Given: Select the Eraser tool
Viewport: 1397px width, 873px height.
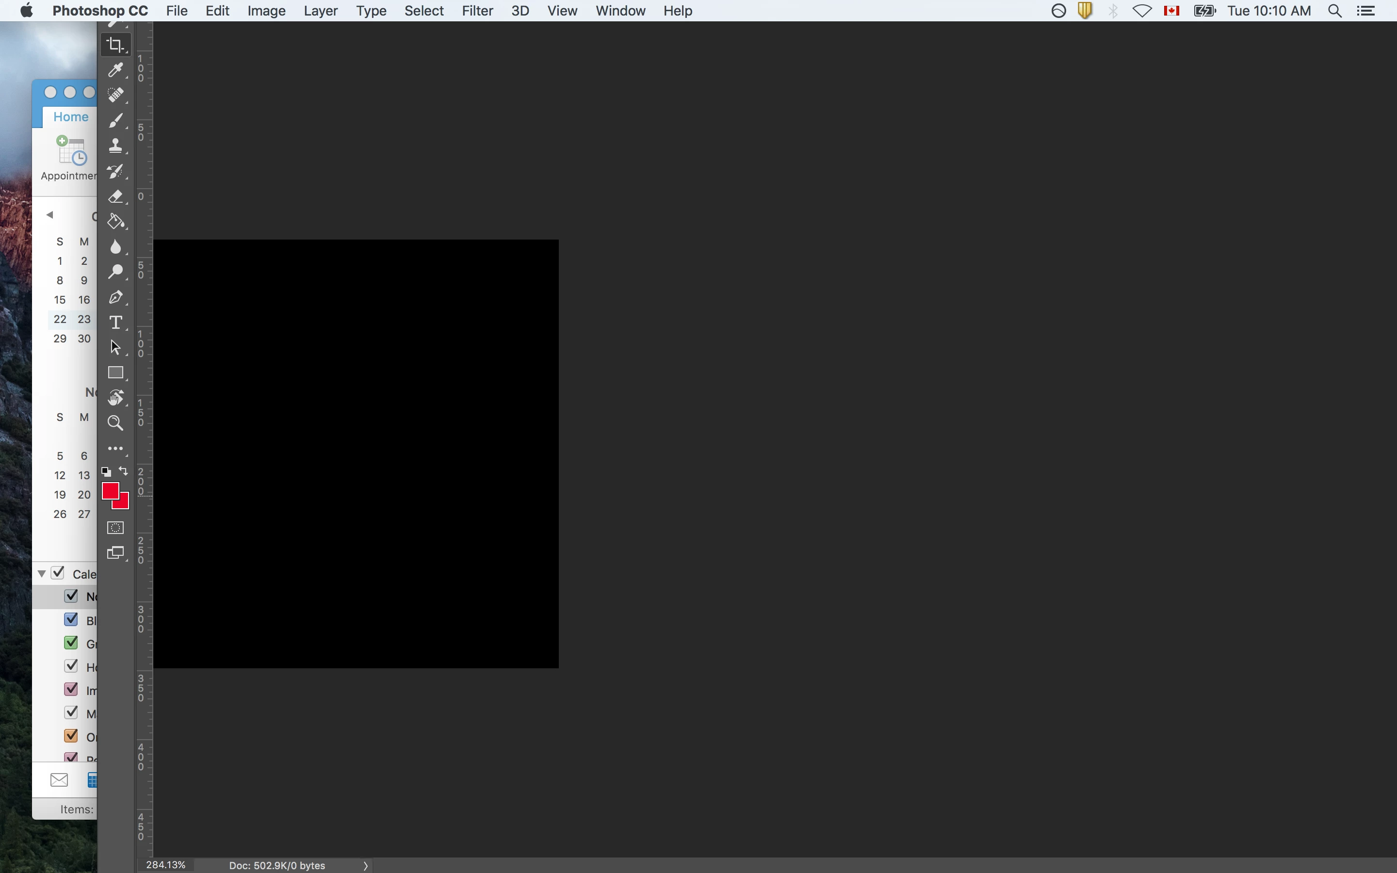Looking at the screenshot, I should pos(115,196).
